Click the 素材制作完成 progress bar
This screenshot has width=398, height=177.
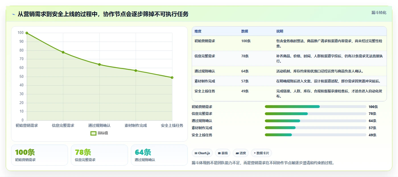pyautogui.click(x=315, y=128)
